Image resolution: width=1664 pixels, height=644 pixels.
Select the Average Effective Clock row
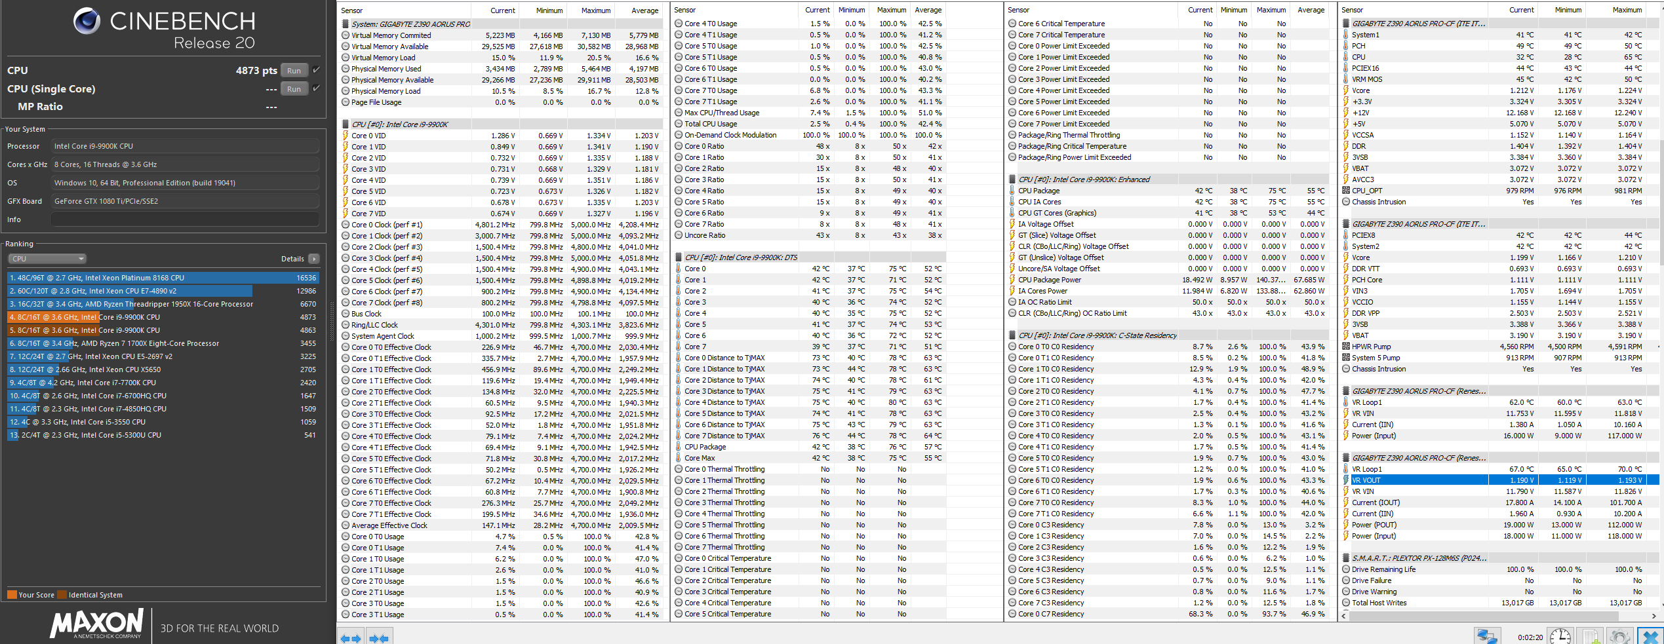click(x=502, y=525)
